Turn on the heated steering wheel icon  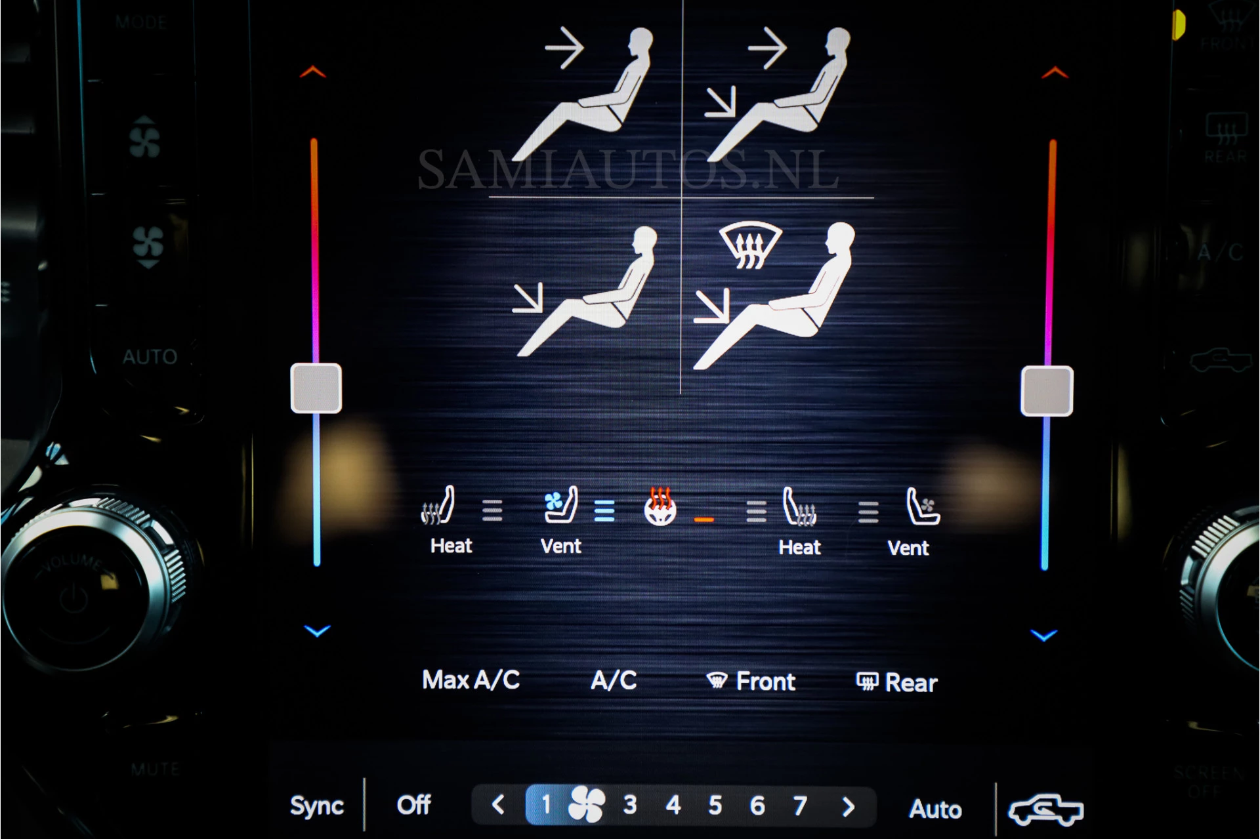(660, 507)
